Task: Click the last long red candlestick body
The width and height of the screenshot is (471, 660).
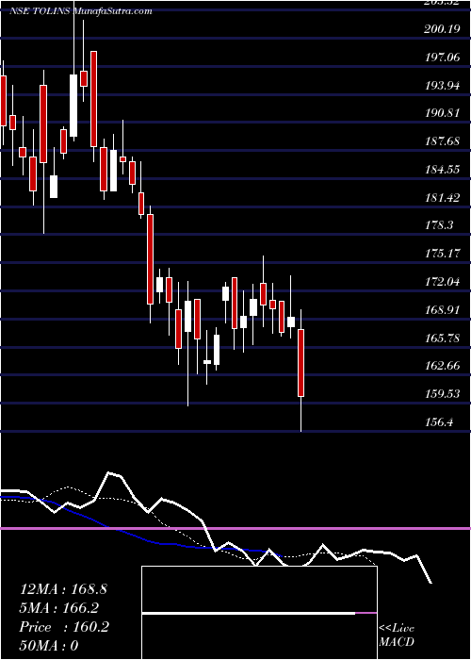Action: click(301, 363)
